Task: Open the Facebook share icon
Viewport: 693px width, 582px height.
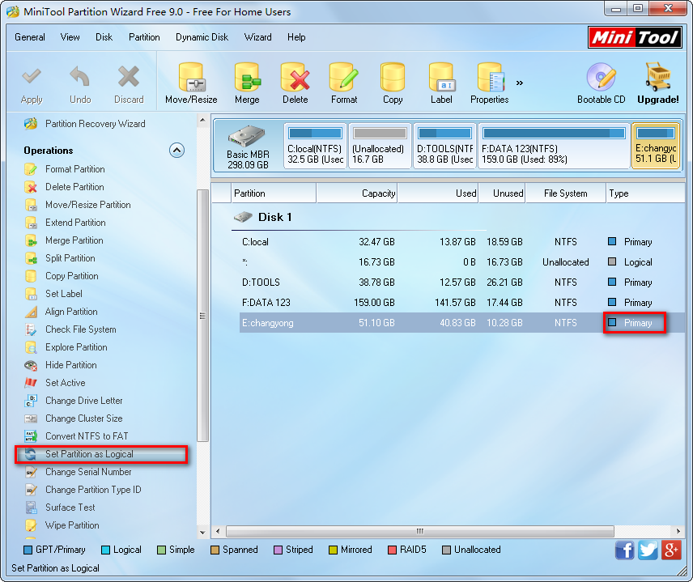Action: click(x=624, y=550)
